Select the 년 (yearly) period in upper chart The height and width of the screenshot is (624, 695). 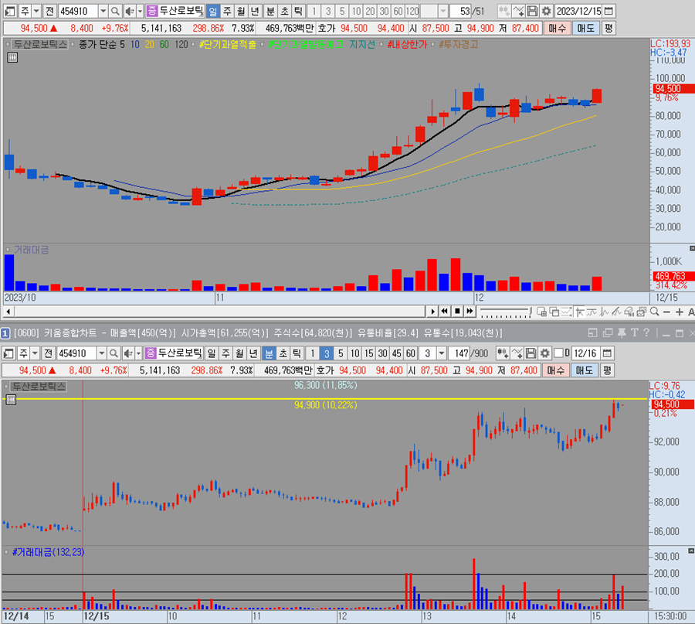coord(255,11)
